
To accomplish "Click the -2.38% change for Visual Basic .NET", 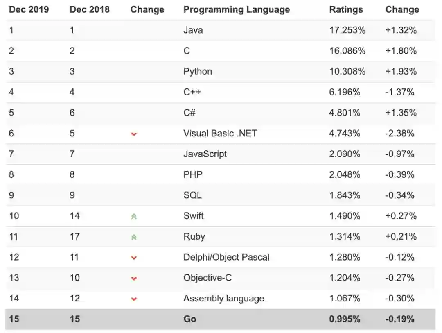I will tap(400, 134).
